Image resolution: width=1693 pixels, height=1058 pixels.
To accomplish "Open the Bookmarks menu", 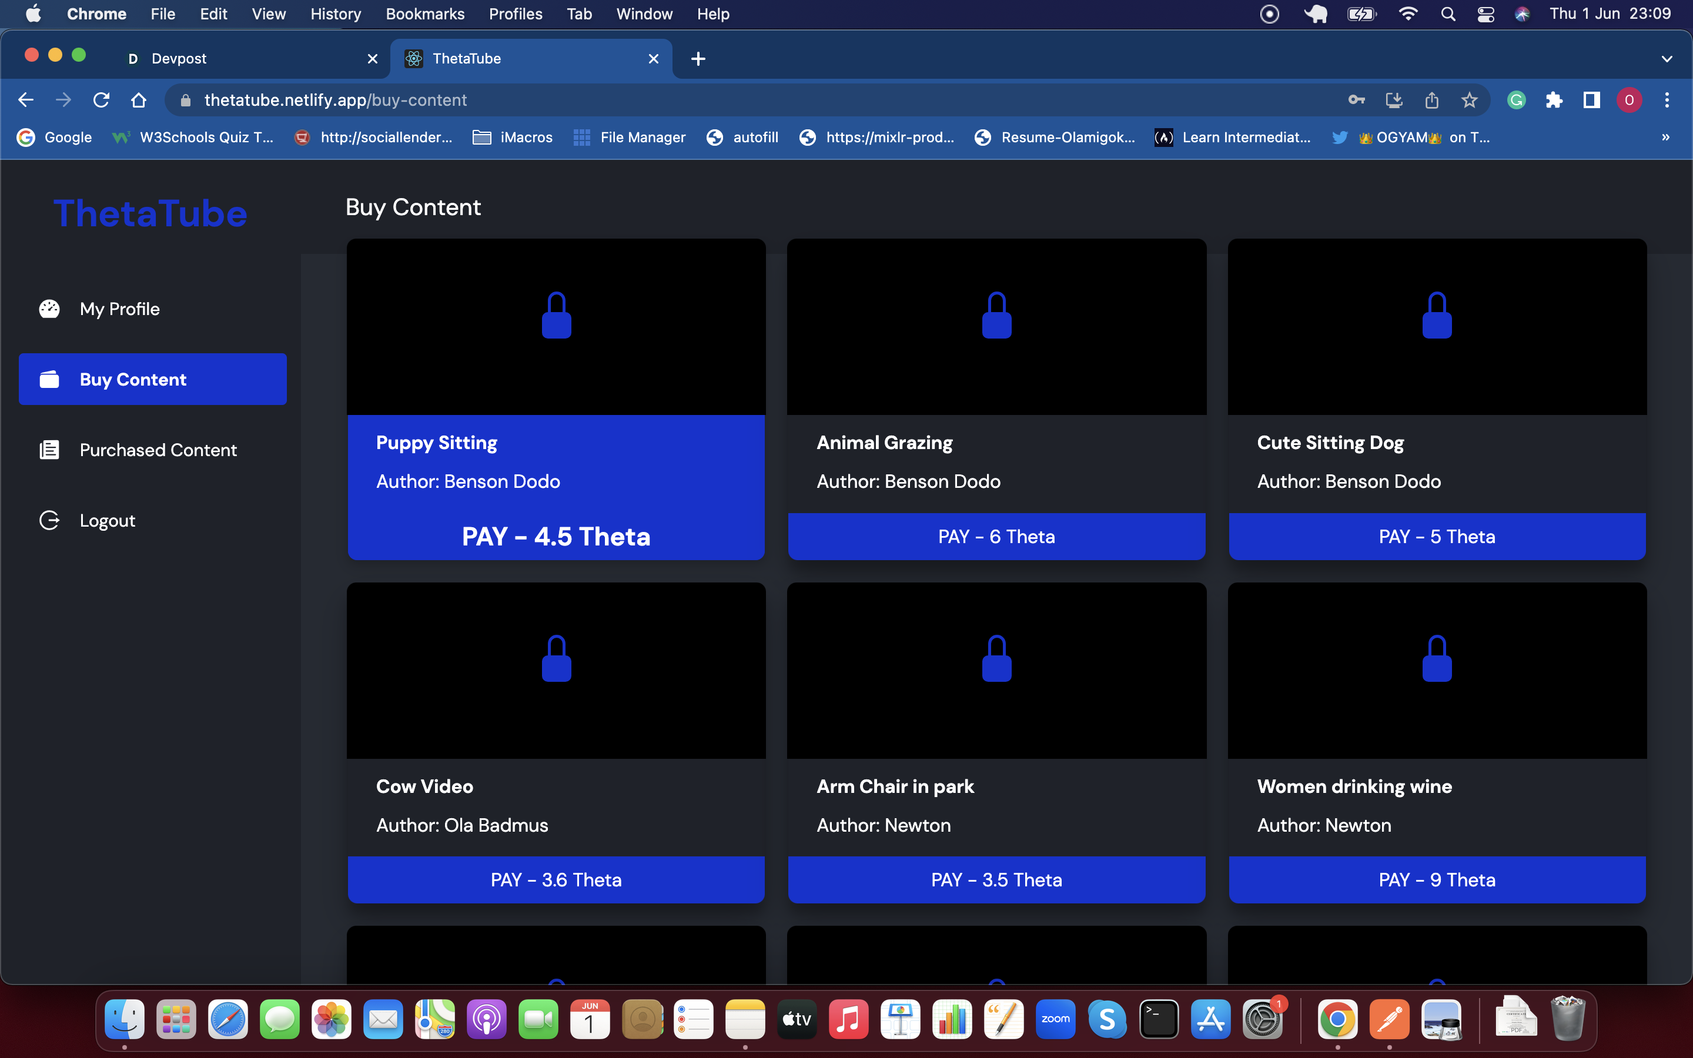I will coord(424,14).
